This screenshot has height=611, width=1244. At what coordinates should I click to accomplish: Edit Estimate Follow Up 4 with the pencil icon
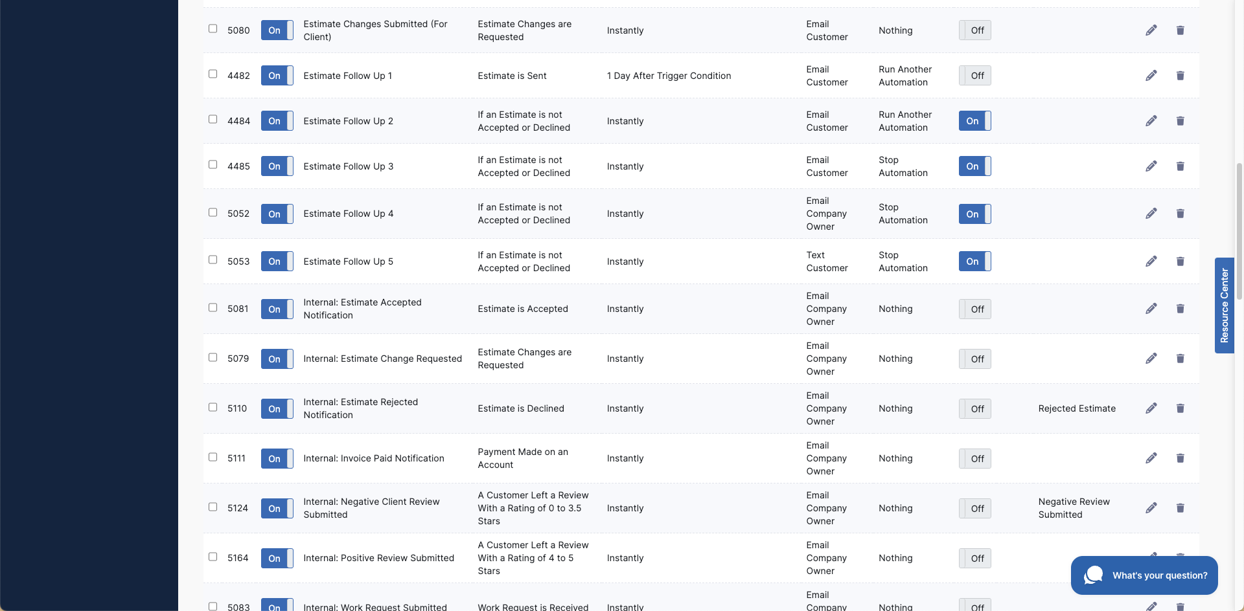click(x=1151, y=214)
